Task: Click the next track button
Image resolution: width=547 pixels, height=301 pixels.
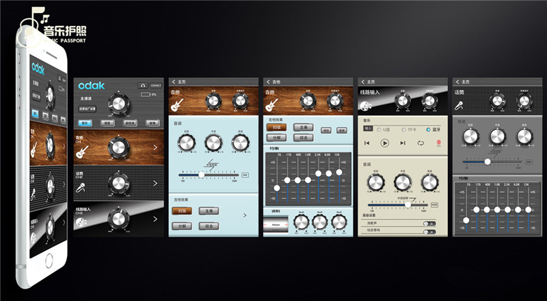Action: click(403, 143)
